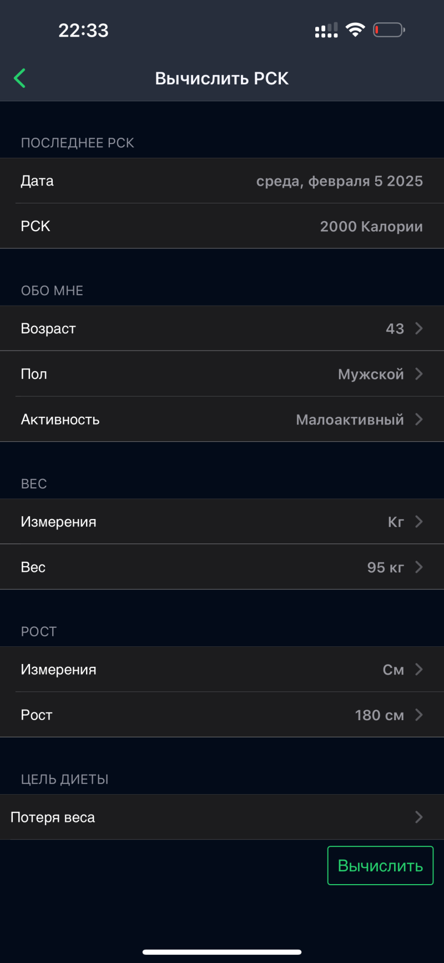
Task: Edit the 180 см height value
Action: pyautogui.click(x=380, y=715)
